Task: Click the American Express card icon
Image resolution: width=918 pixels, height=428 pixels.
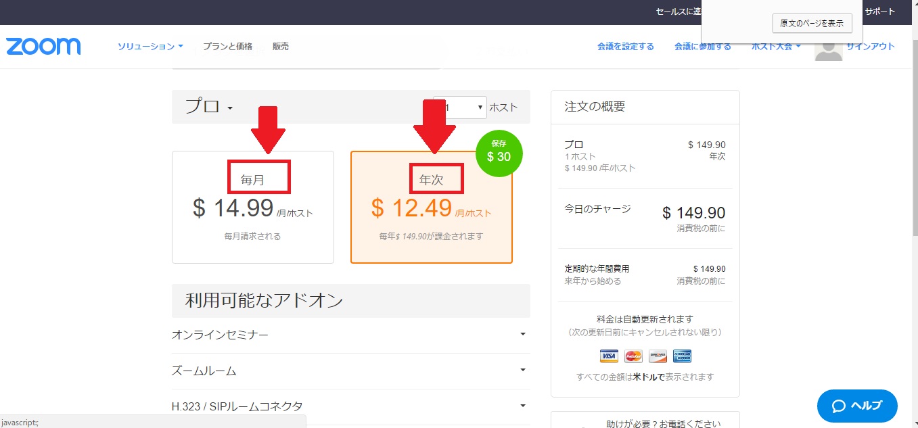Action: pos(682,356)
